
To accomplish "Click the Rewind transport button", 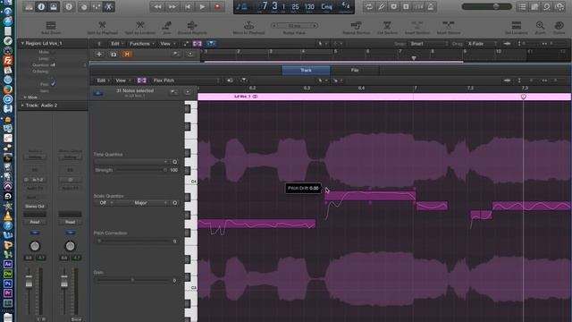I will click(157, 6).
